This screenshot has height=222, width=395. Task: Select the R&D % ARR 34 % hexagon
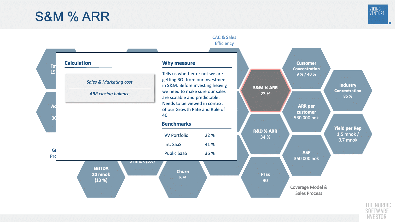pyautogui.click(x=265, y=134)
